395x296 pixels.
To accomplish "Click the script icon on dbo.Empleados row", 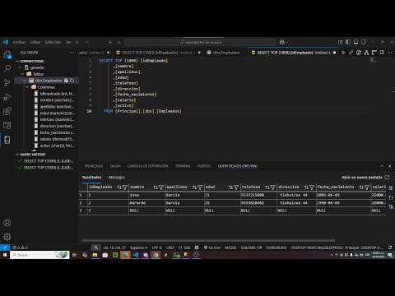I will coord(66,81).
